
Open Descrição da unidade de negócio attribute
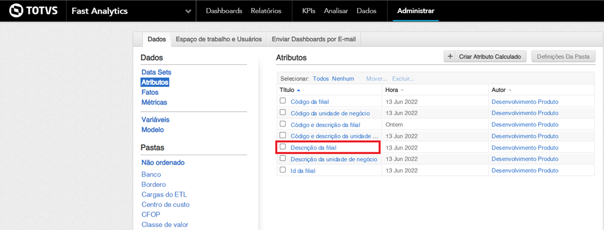pos(333,159)
